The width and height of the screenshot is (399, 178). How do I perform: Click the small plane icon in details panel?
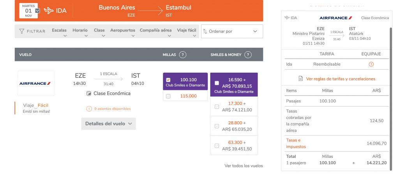287,18
